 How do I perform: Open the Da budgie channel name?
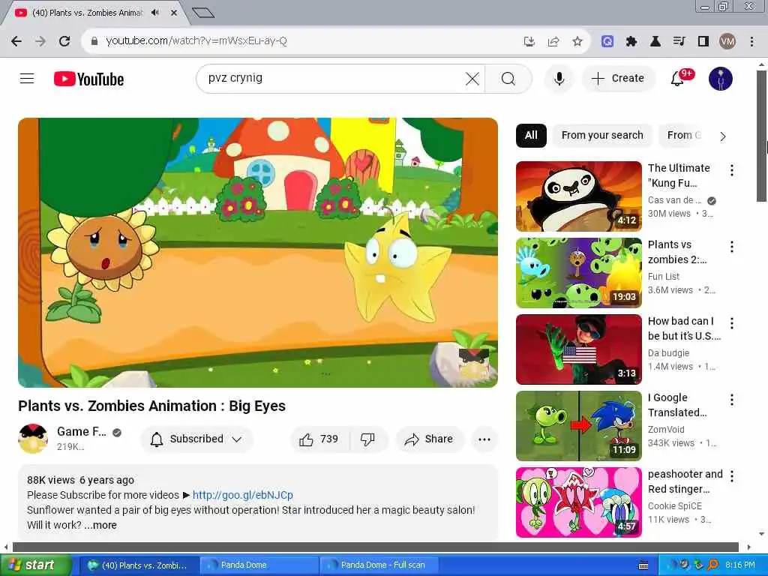coord(668,352)
